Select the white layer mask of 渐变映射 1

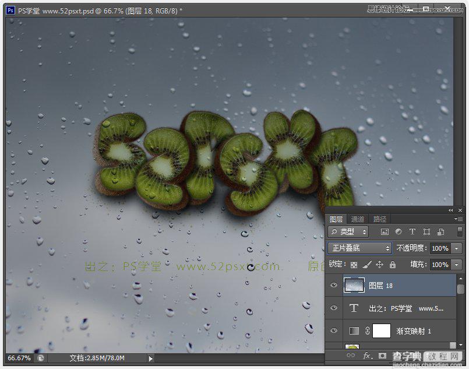tap(382, 331)
